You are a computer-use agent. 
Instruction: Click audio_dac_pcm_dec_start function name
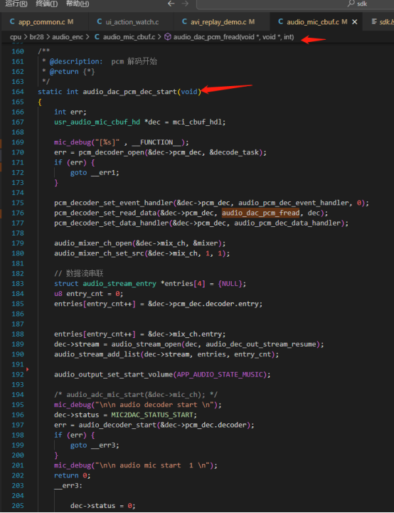click(130, 92)
